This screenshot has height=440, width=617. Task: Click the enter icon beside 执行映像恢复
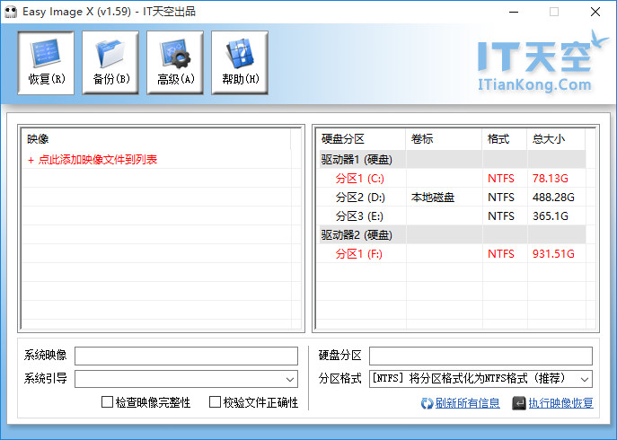pyautogui.click(x=519, y=403)
